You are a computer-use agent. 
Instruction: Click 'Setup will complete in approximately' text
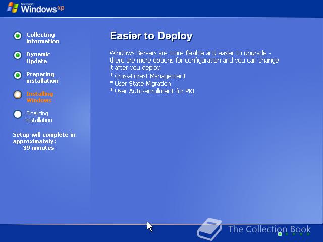coord(44,138)
